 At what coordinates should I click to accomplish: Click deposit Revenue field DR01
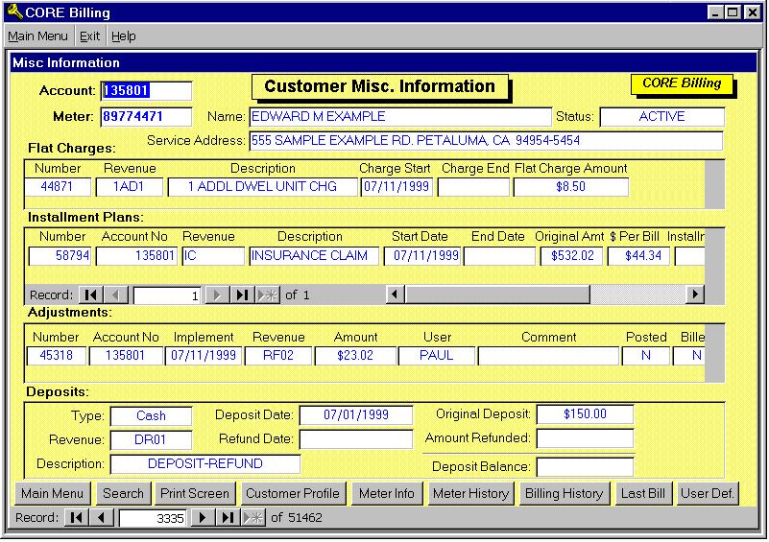click(151, 440)
